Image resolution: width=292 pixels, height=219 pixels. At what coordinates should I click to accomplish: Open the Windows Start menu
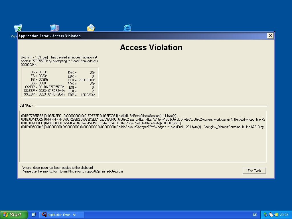[14, 215]
